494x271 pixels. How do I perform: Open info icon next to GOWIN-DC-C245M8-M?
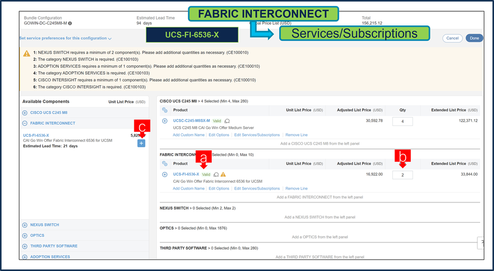pos(70,24)
